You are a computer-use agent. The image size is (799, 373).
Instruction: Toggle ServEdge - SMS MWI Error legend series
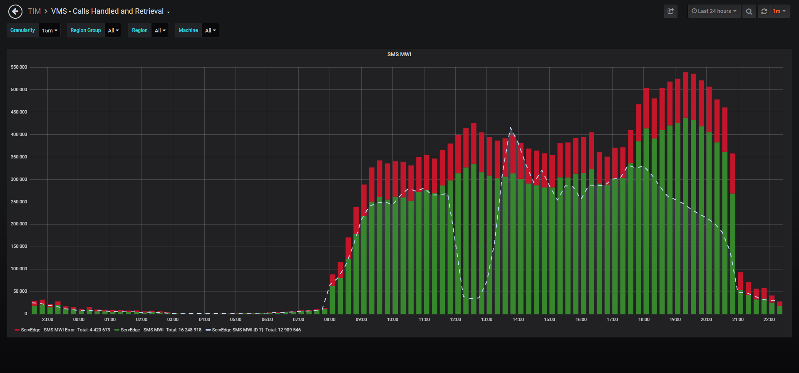coord(48,330)
